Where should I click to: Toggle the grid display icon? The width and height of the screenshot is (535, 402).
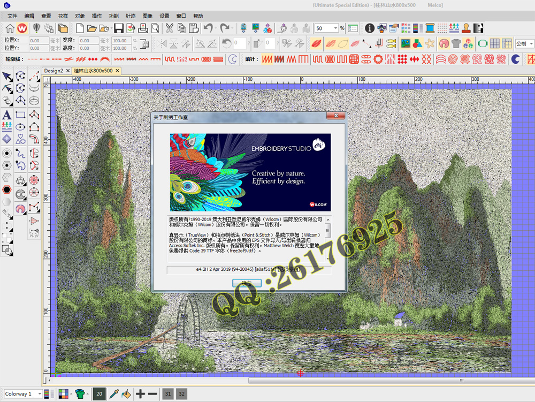point(494,44)
